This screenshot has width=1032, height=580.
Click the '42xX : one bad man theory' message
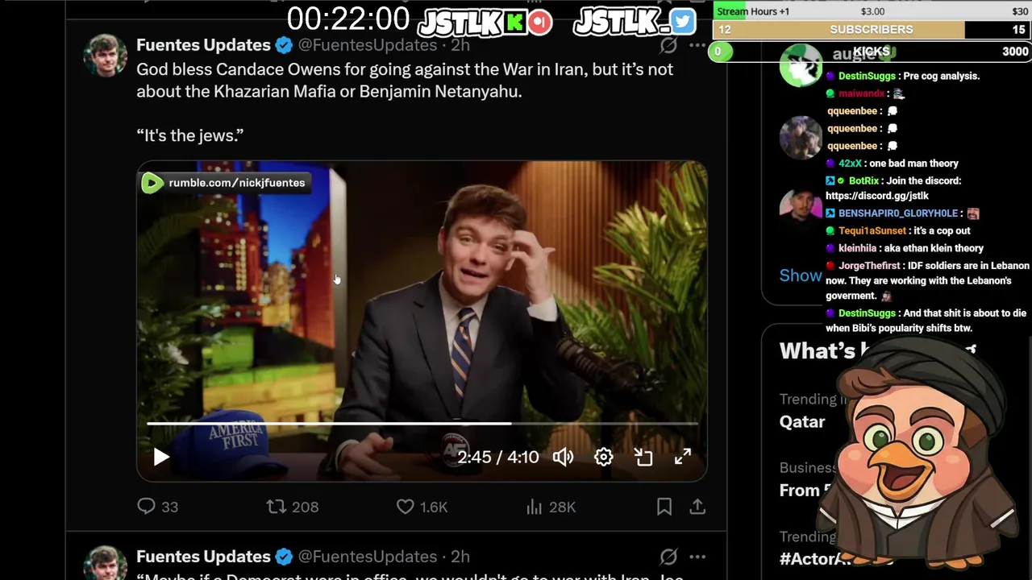click(x=892, y=164)
